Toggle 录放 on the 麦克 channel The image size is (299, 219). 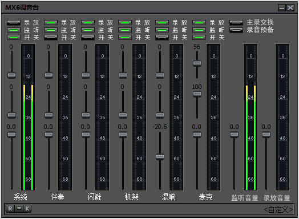point(199,22)
